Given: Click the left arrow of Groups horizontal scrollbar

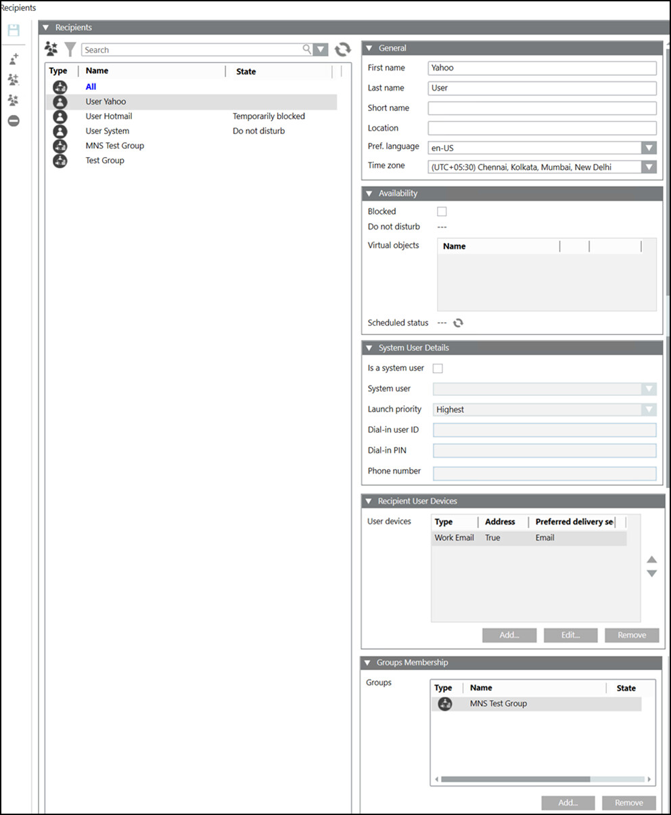Looking at the screenshot, I should 436,779.
